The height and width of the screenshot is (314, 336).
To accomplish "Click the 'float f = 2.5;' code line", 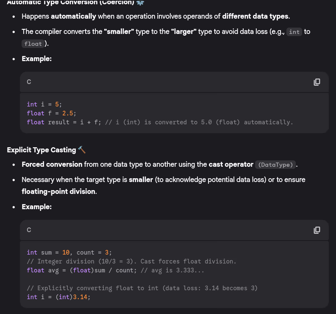I will tap(51, 113).
